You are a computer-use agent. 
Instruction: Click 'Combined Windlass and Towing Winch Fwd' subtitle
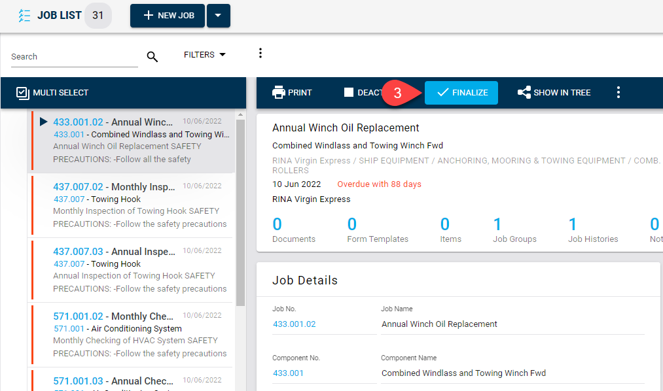(x=358, y=146)
